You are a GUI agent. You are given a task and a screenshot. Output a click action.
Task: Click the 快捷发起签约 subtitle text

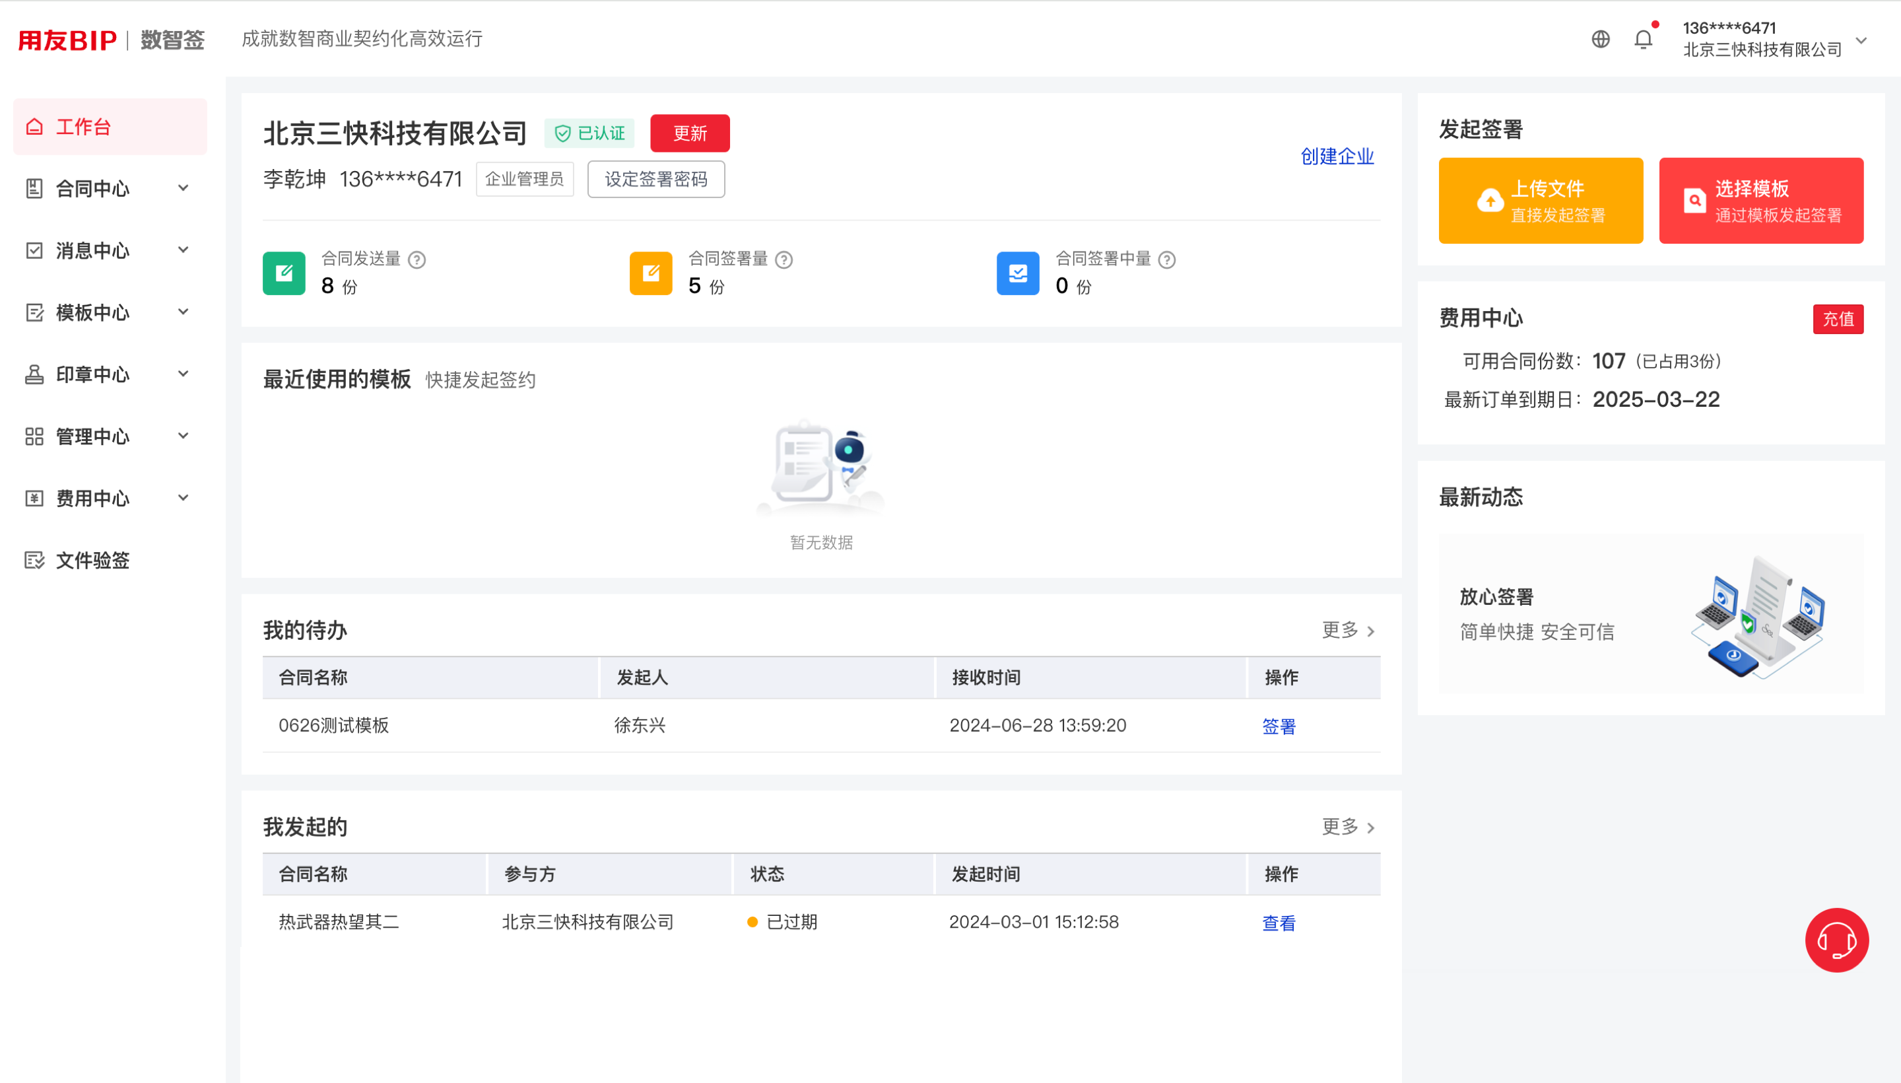(481, 380)
